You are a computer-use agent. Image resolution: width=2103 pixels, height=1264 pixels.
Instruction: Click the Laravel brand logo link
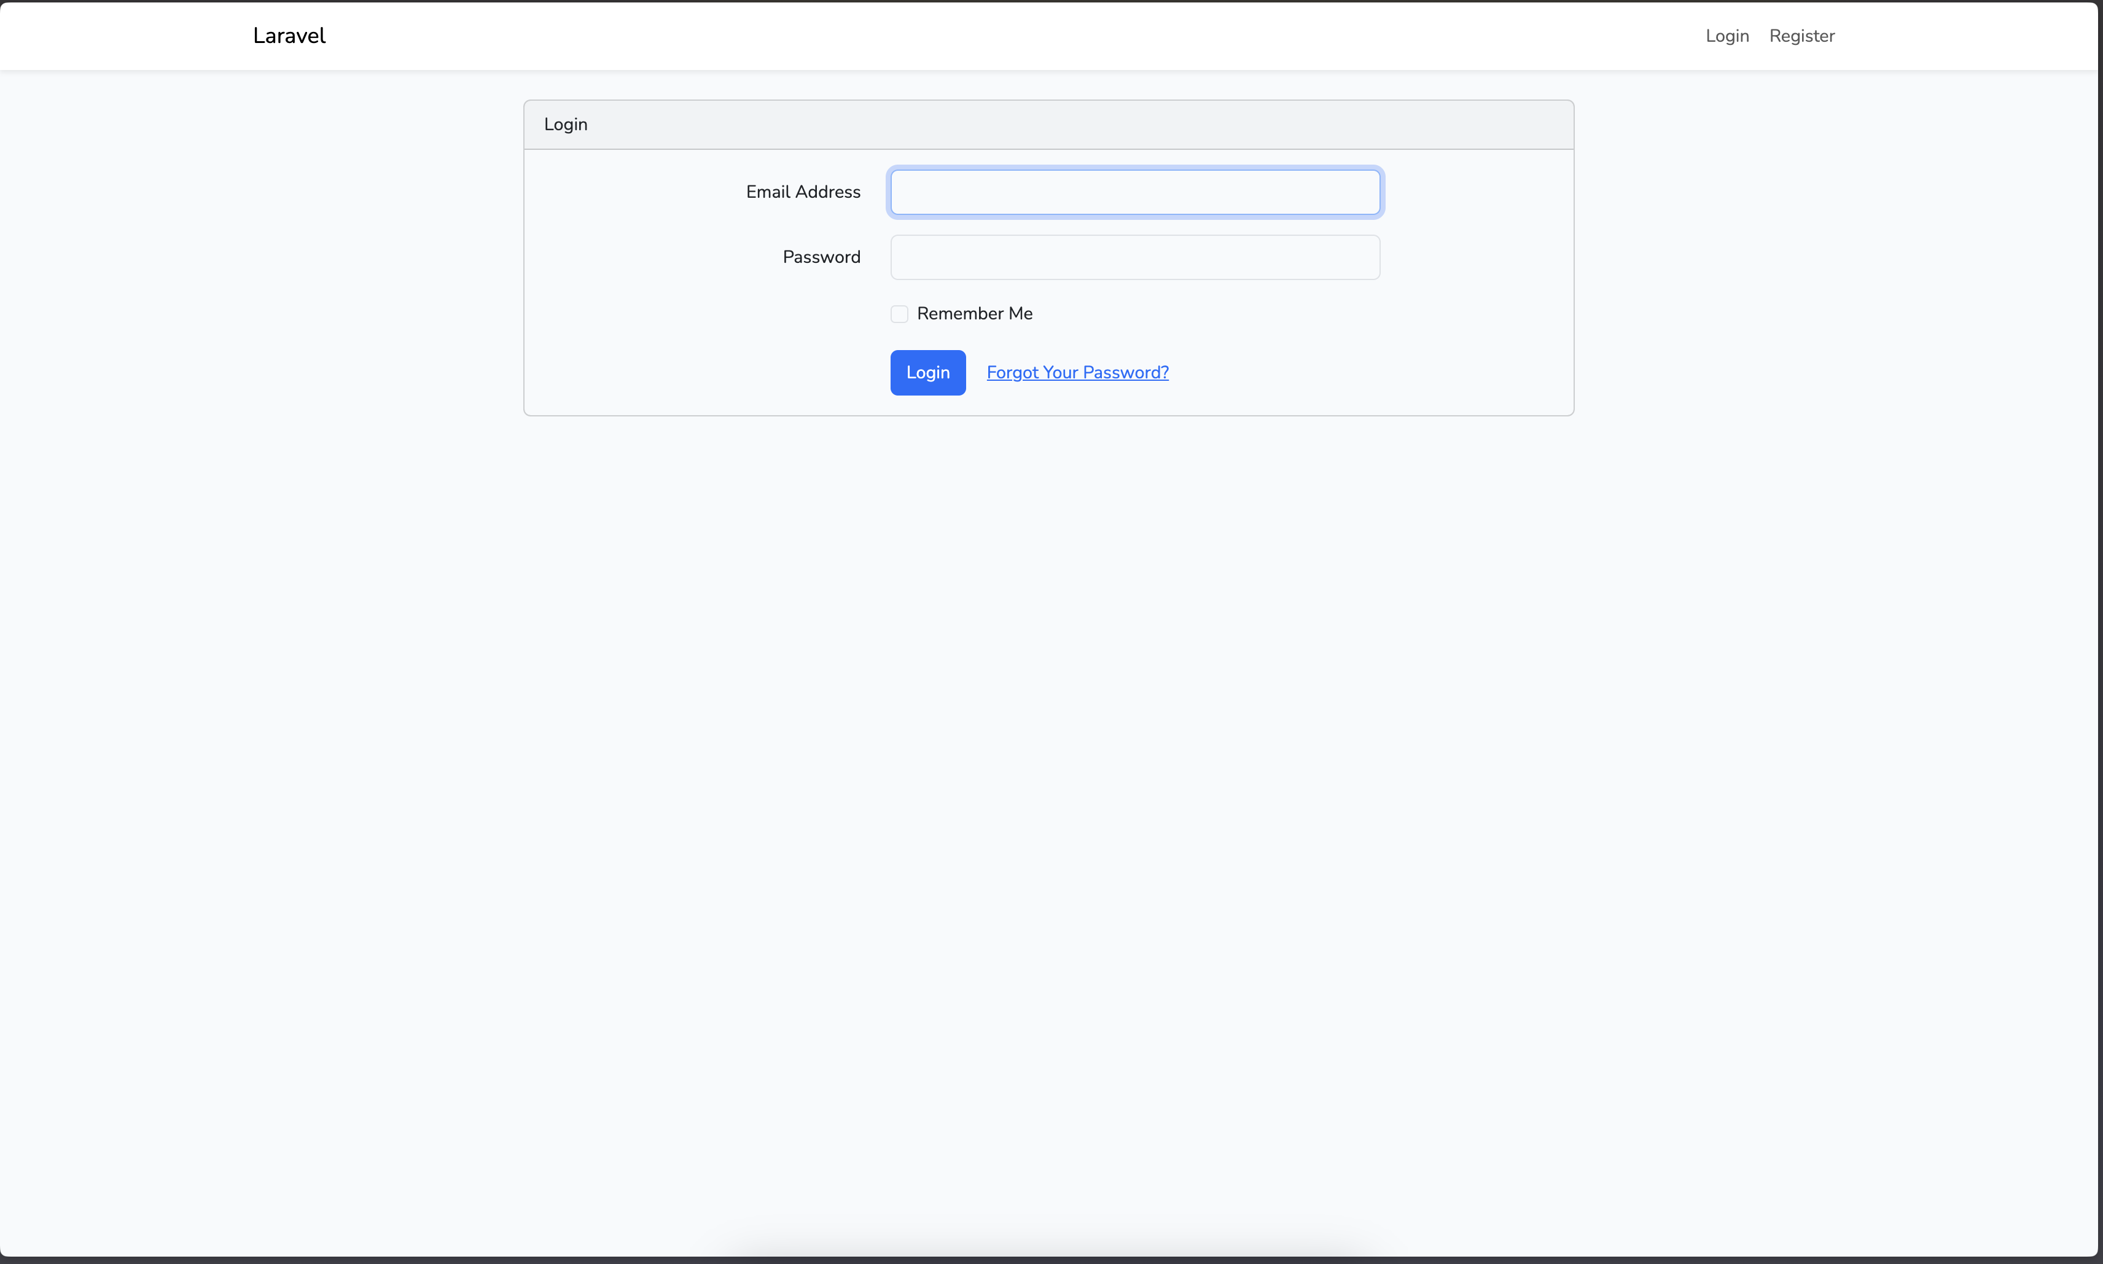tap(289, 36)
